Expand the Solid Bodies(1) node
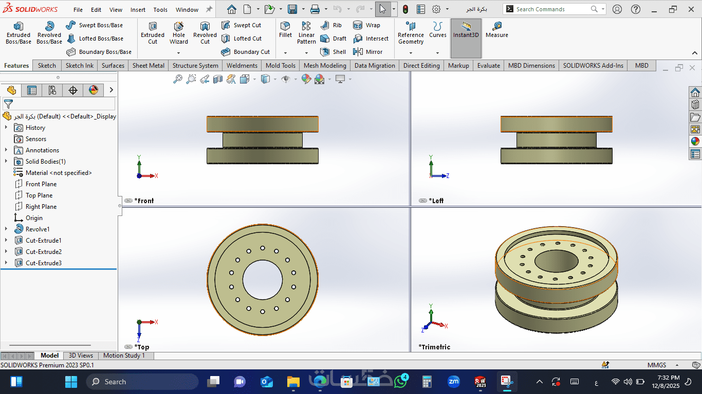The height and width of the screenshot is (394, 702). coord(6,162)
